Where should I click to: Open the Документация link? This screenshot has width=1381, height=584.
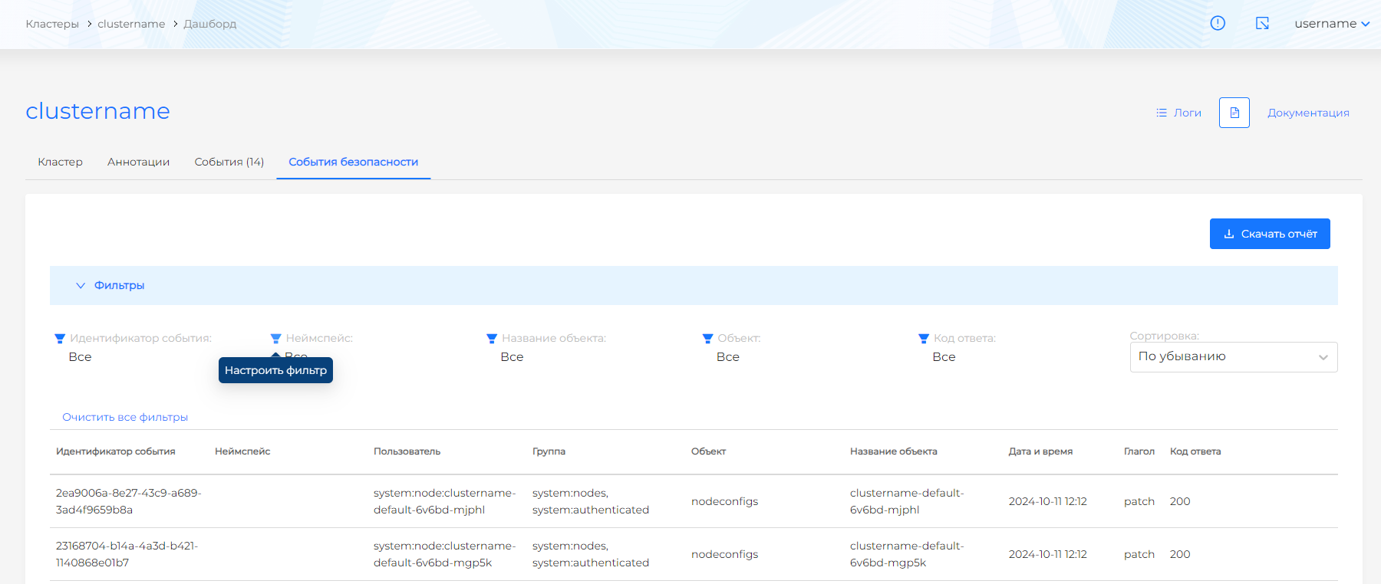click(1308, 113)
